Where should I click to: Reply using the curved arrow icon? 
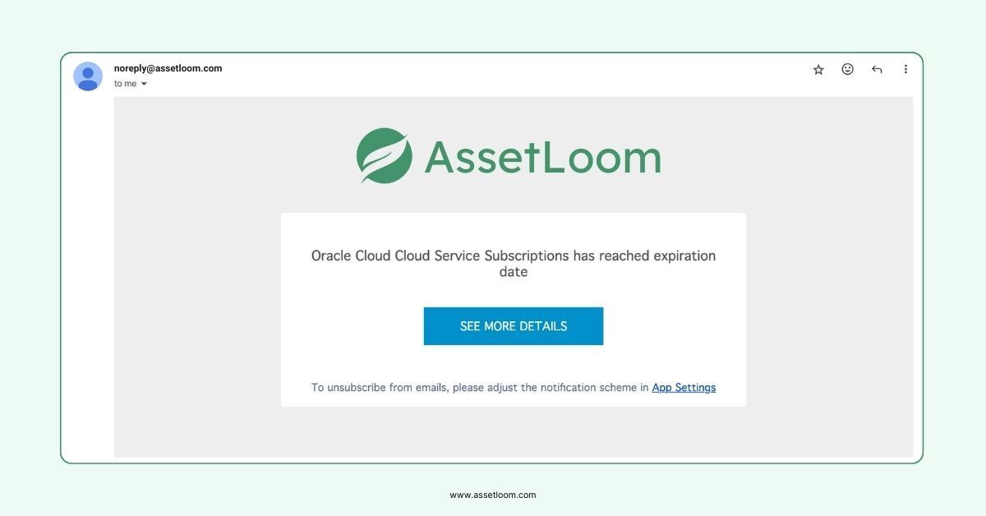pos(877,70)
